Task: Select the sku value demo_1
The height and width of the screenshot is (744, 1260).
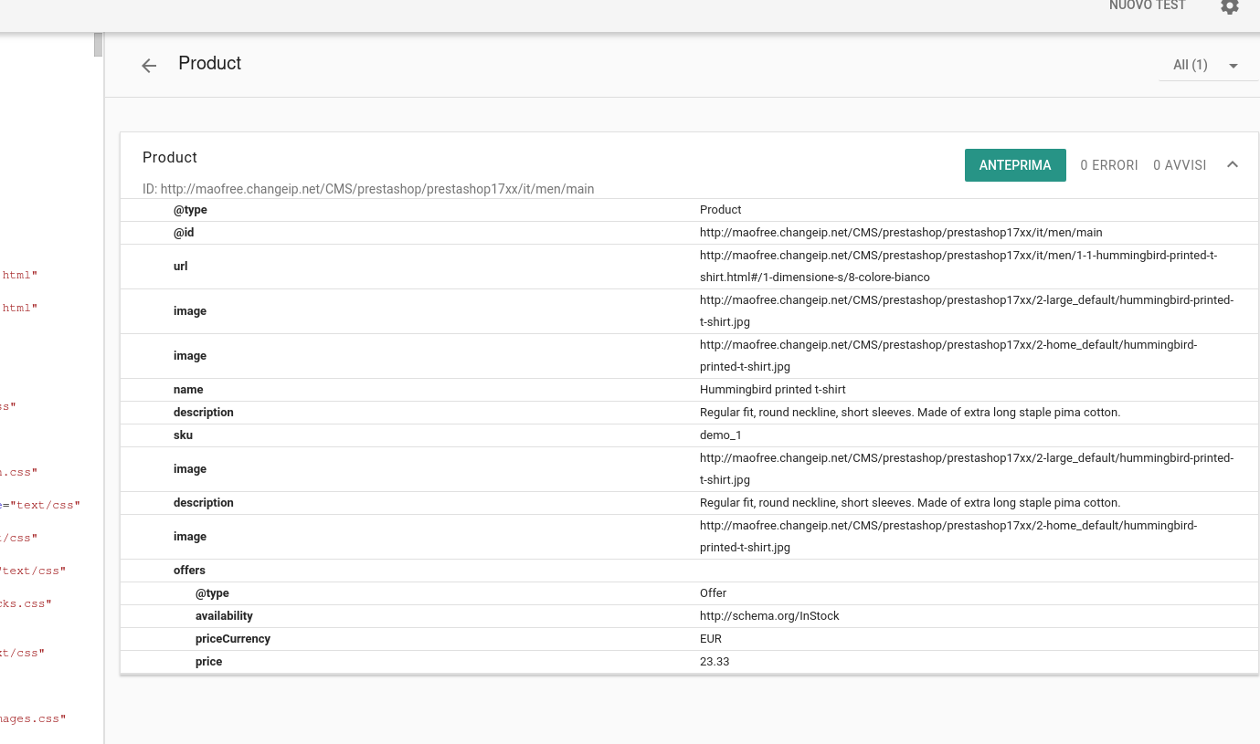Action: coord(721,435)
